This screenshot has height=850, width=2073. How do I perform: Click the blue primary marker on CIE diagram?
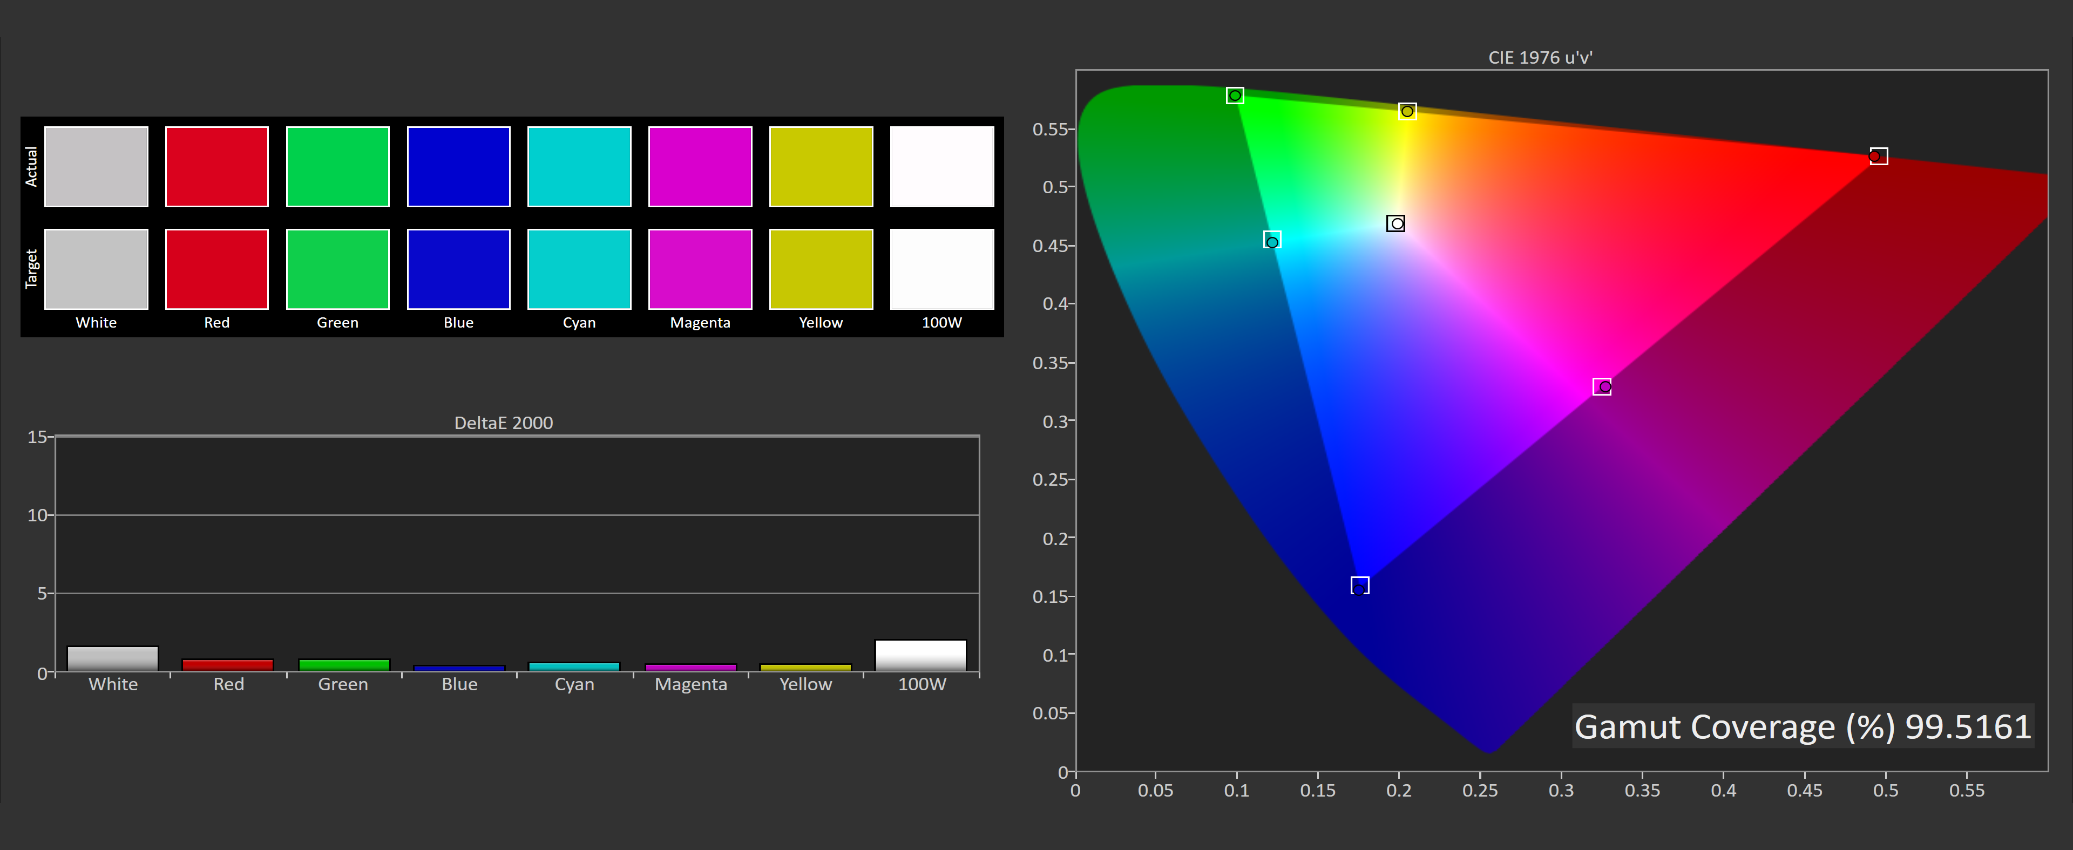pos(1359,586)
